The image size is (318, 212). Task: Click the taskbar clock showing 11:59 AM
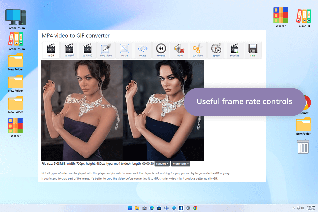[311, 208]
